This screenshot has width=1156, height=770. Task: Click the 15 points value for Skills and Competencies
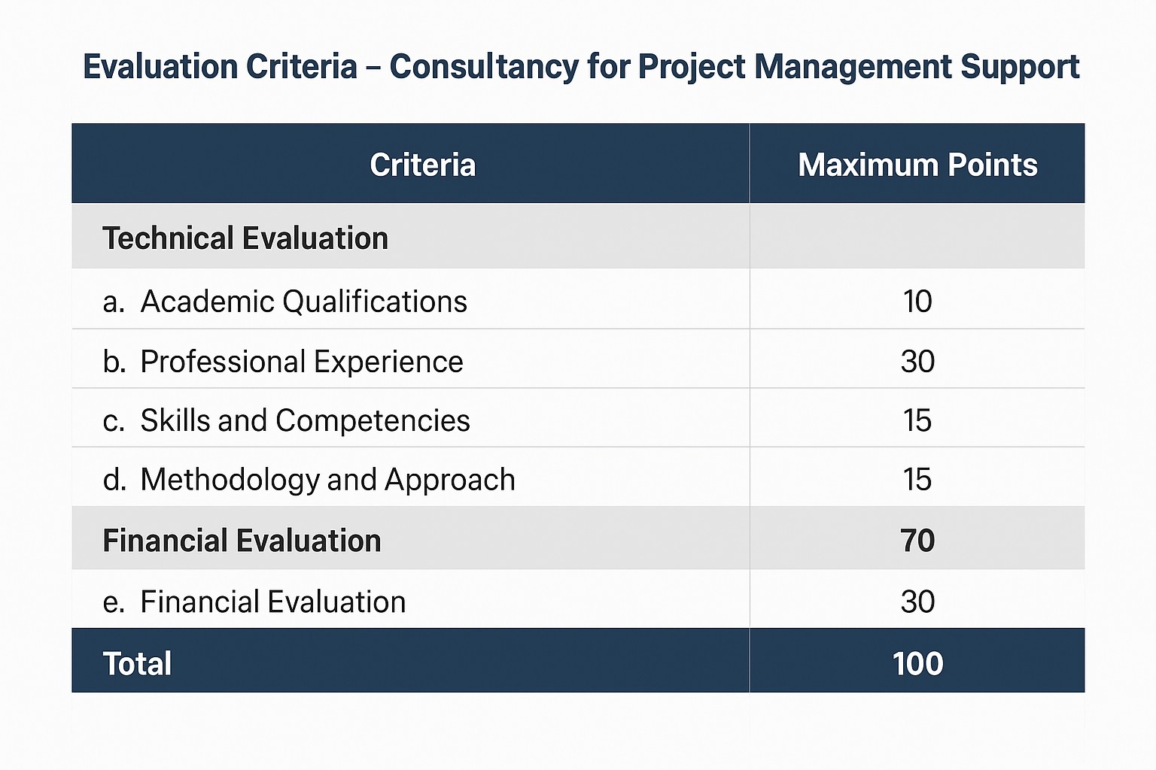coord(917,420)
